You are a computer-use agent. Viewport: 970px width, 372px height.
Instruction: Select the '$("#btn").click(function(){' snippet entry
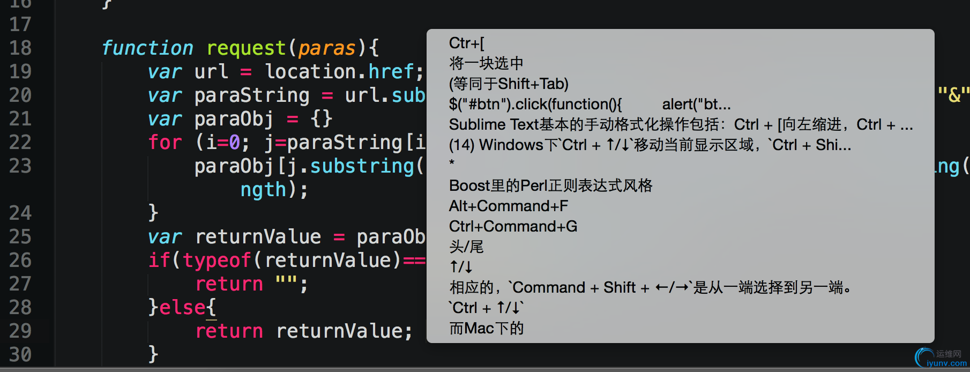tap(680, 104)
